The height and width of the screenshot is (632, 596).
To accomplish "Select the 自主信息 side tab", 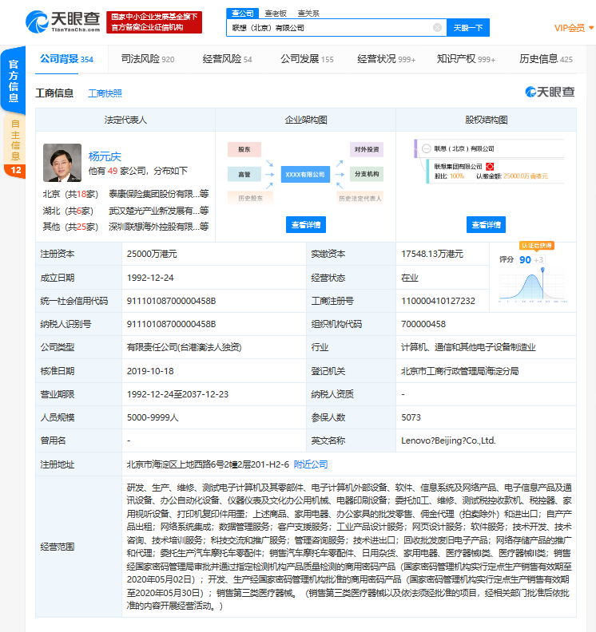I will 14,146.
